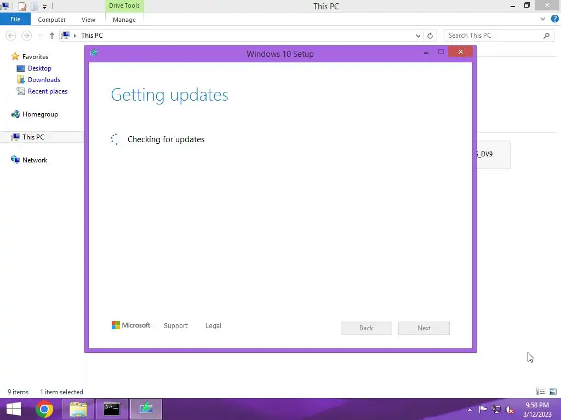Screen dimensions: 561x420
Task: Click the search magnifier icon
Action: (546, 36)
